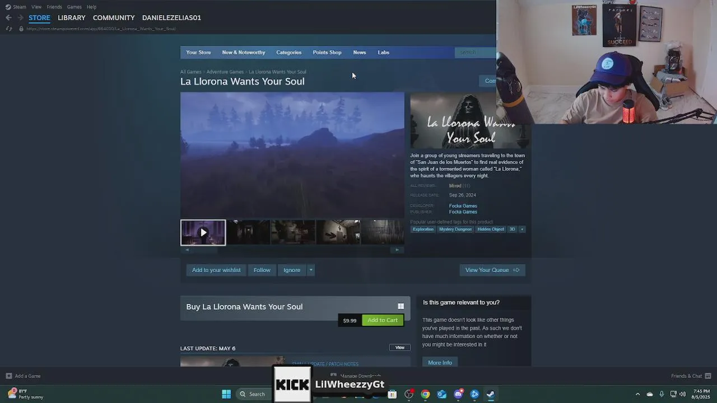The width and height of the screenshot is (717, 403).
Task: Go forward with the Steam forward arrow
Action: (x=21, y=18)
